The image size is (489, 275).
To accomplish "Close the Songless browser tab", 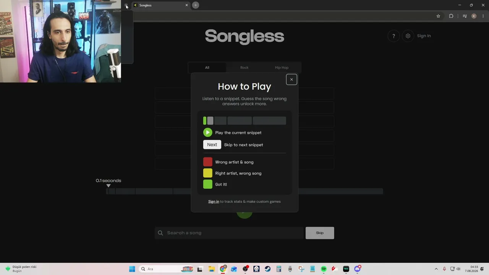I will coord(186,5).
